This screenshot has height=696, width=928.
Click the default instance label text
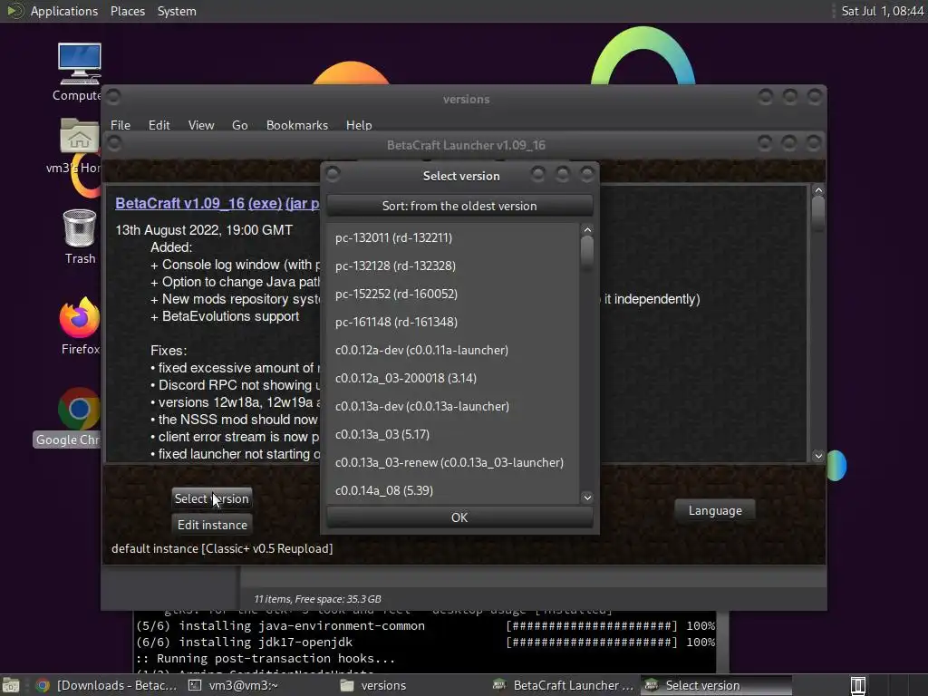[222, 548]
